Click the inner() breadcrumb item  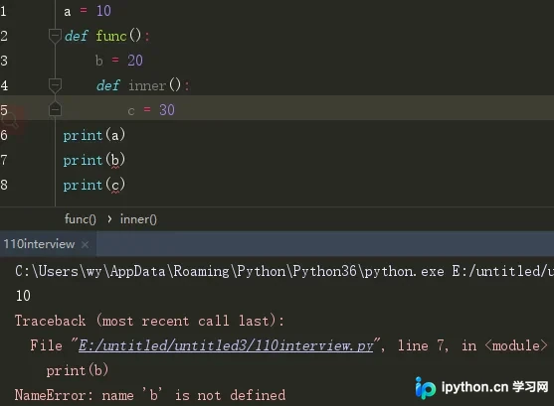[x=138, y=219]
